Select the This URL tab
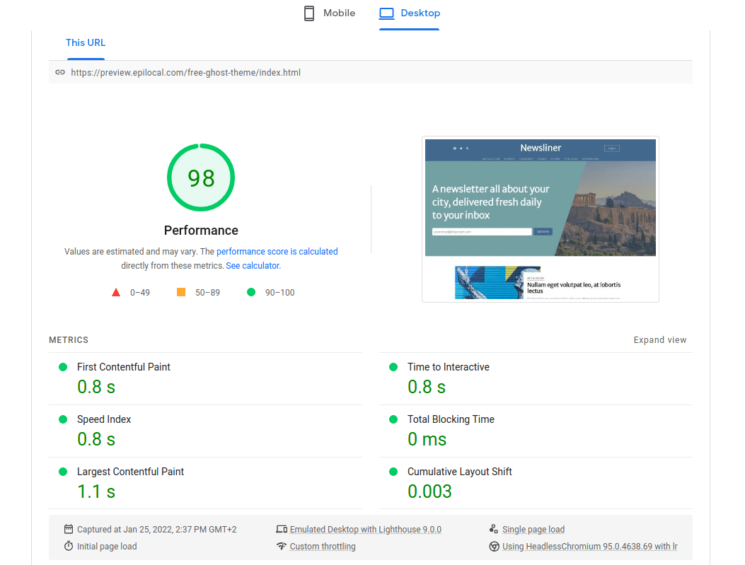The image size is (745, 565). [85, 42]
